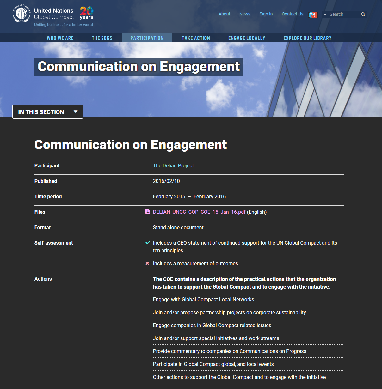Click the magnifying glass search icon

363,15
